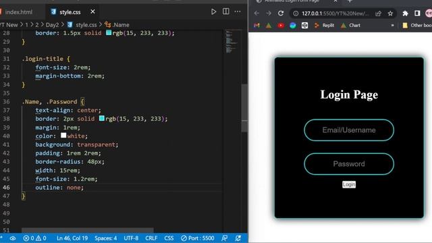Click the Login button on the page

(349, 184)
